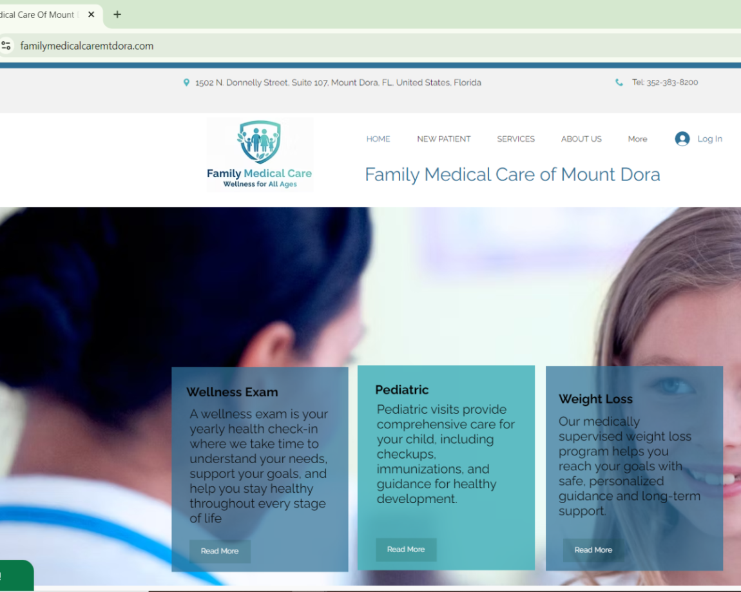Open the SERVICES menu item
This screenshot has height=592, width=741.
[x=515, y=138]
